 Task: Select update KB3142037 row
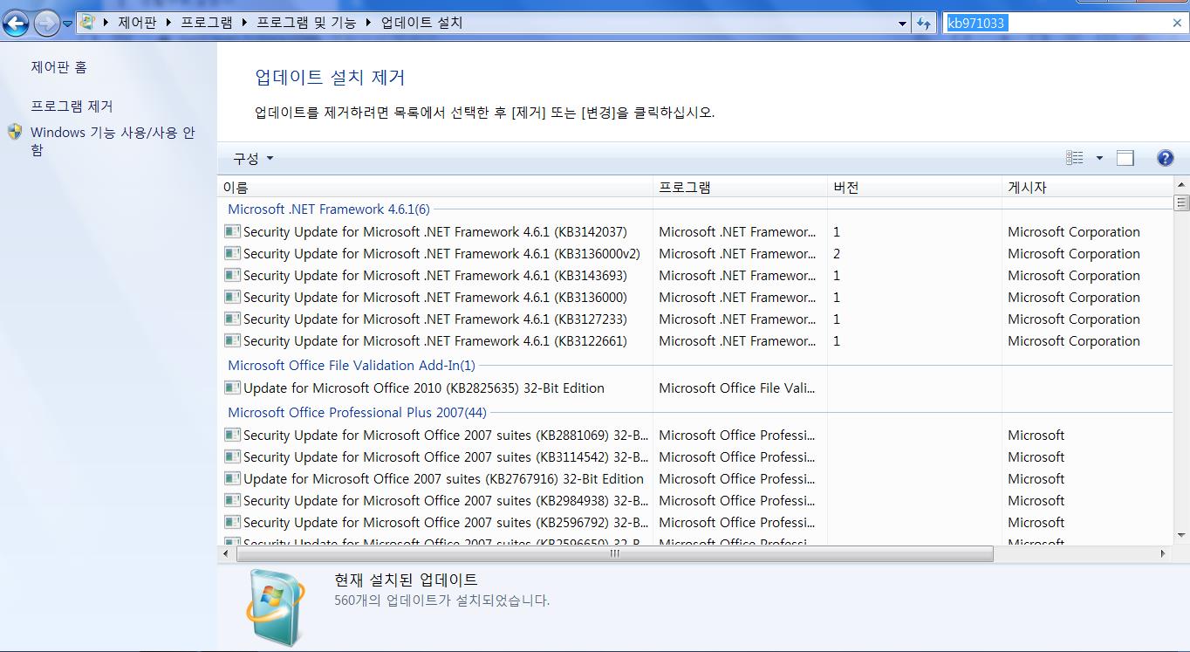point(696,232)
